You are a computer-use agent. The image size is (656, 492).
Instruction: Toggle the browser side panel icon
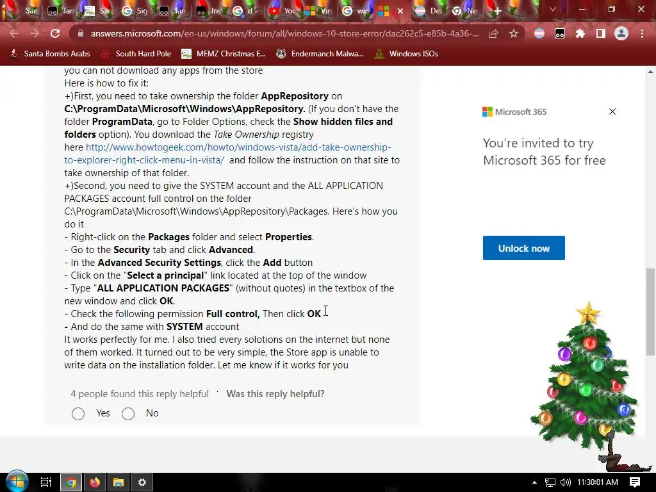(601, 33)
